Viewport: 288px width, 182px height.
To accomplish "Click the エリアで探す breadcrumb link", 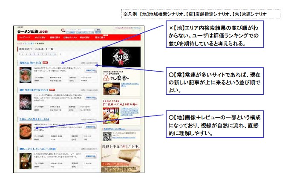I will click(29, 43).
